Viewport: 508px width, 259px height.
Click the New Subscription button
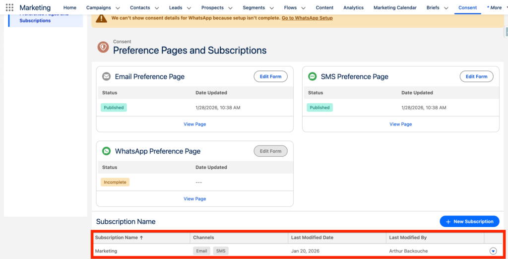[x=469, y=221]
